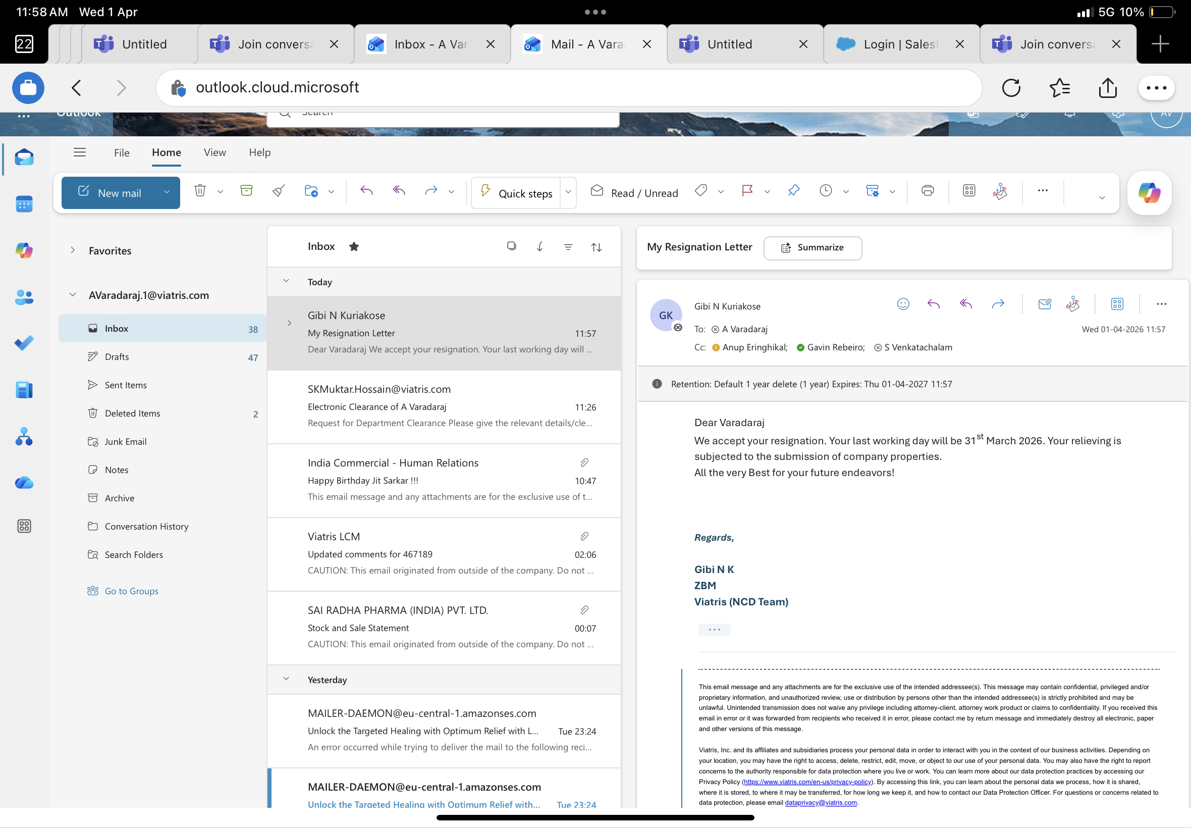Click the Pin icon in the ribbon
The width and height of the screenshot is (1191, 828).
point(793,191)
